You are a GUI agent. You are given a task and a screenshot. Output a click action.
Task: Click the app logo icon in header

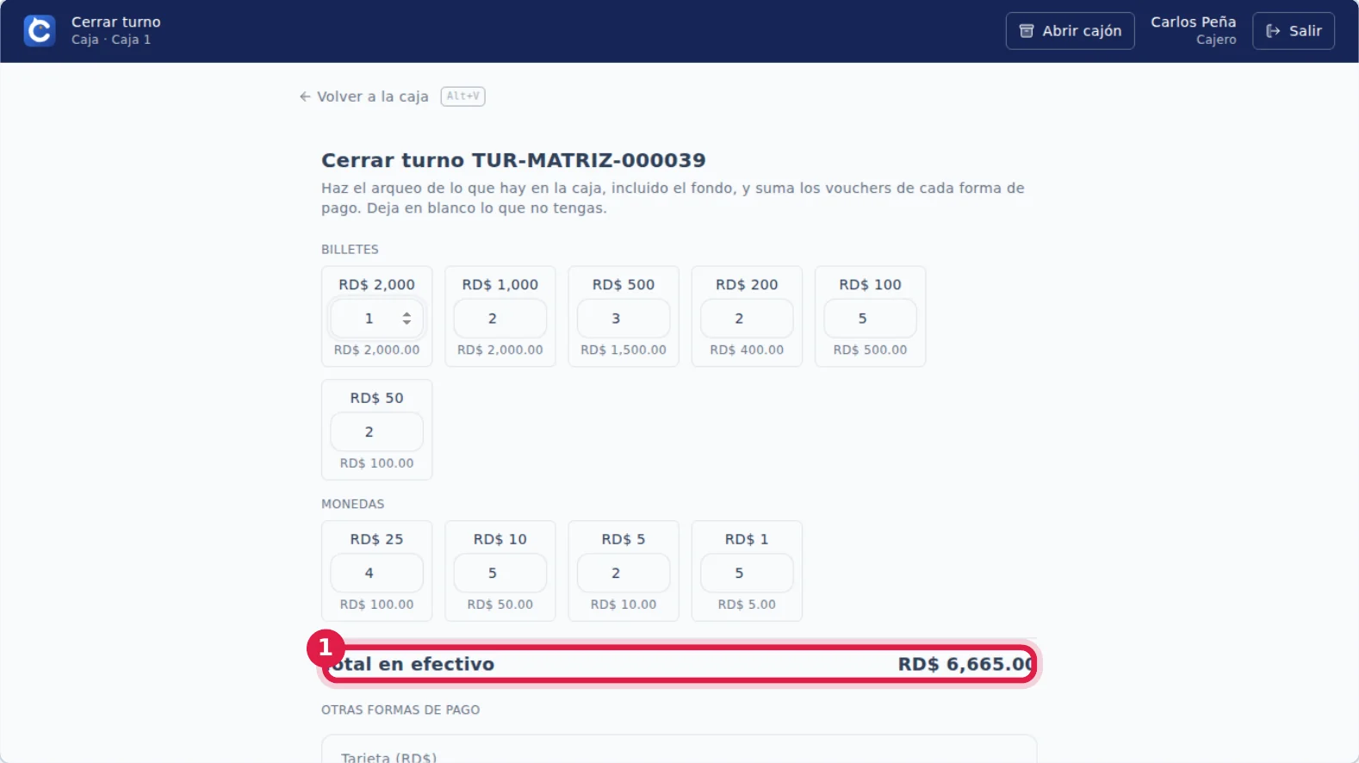[x=40, y=31]
